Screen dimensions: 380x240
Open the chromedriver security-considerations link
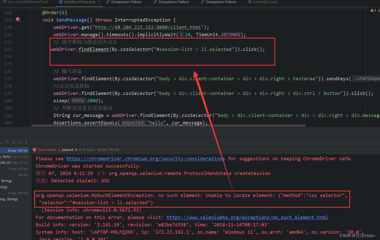point(145,159)
